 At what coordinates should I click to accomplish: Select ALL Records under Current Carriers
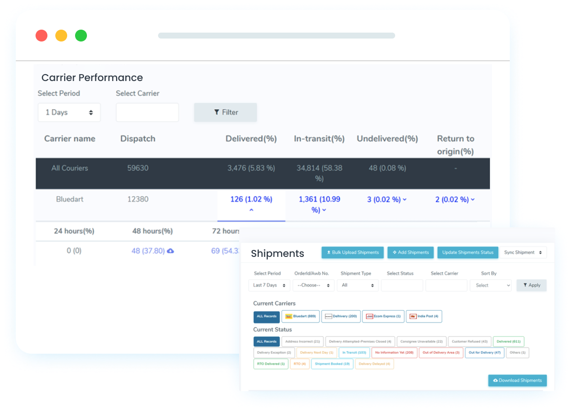point(267,316)
